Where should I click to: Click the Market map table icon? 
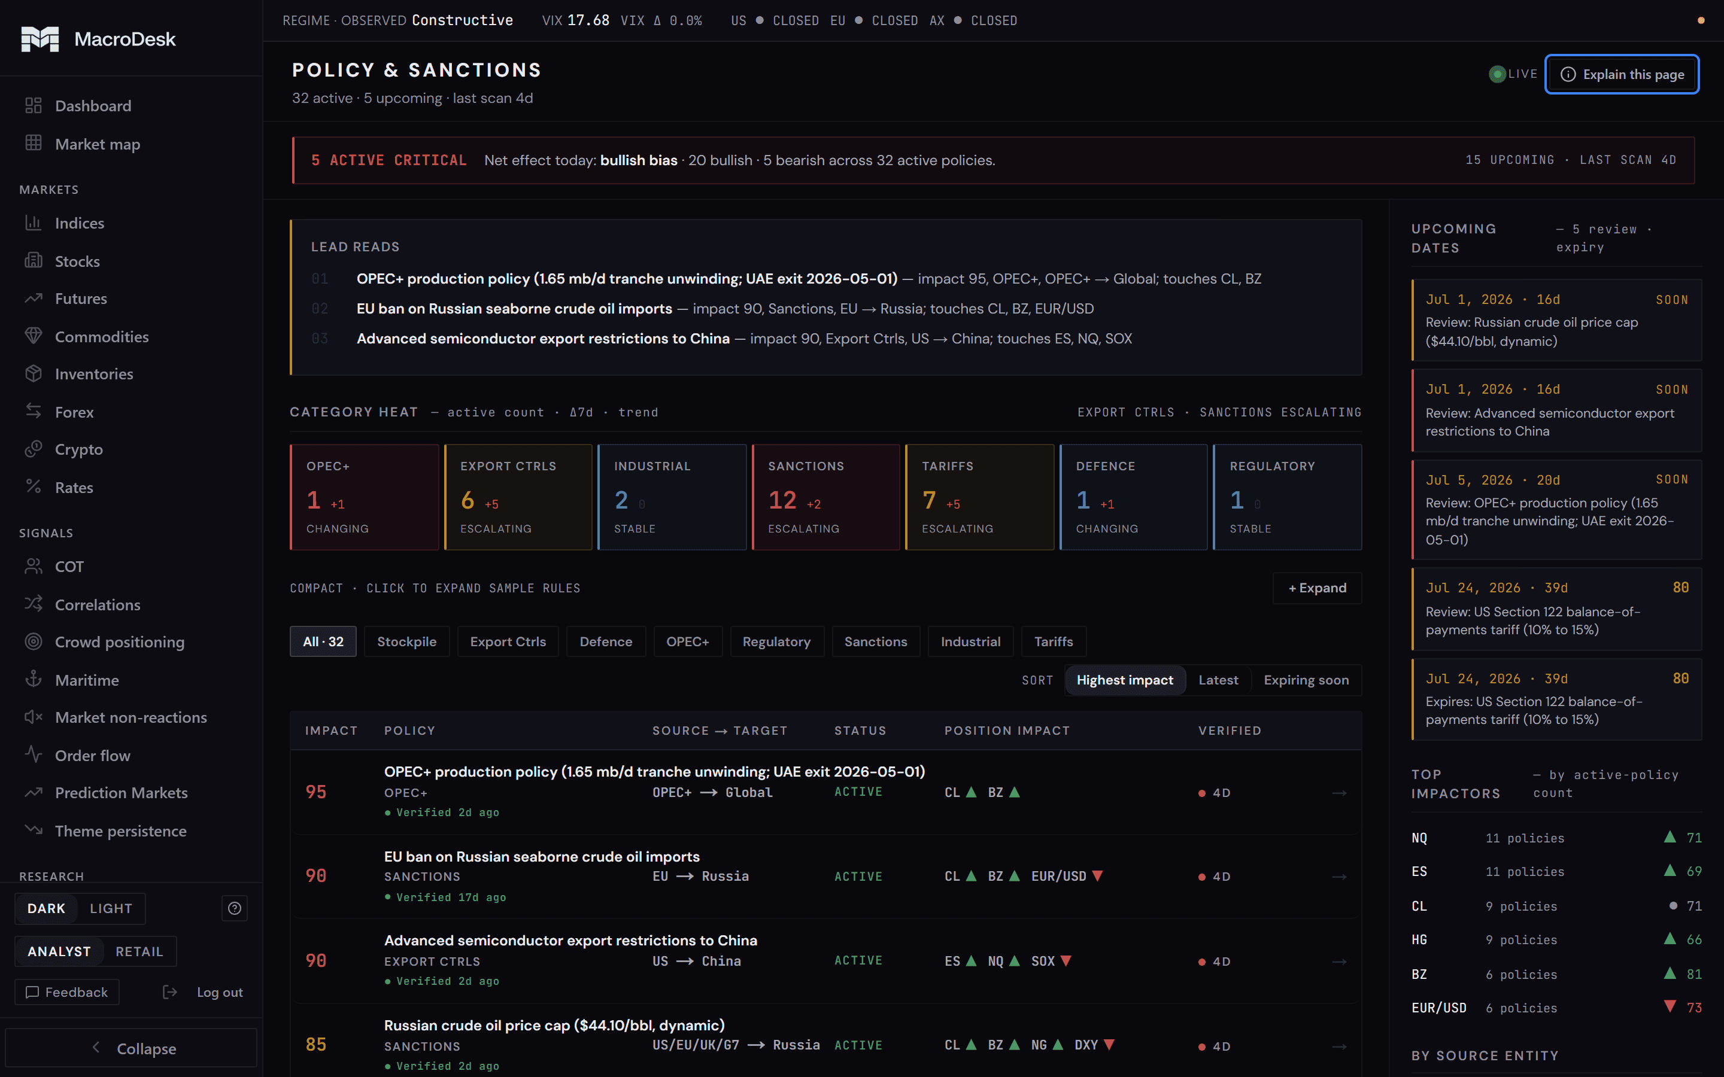pyautogui.click(x=34, y=143)
